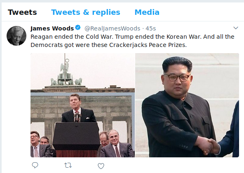Click the gate statue in left photo
The width and height of the screenshot is (244, 173).
(x=66, y=75)
